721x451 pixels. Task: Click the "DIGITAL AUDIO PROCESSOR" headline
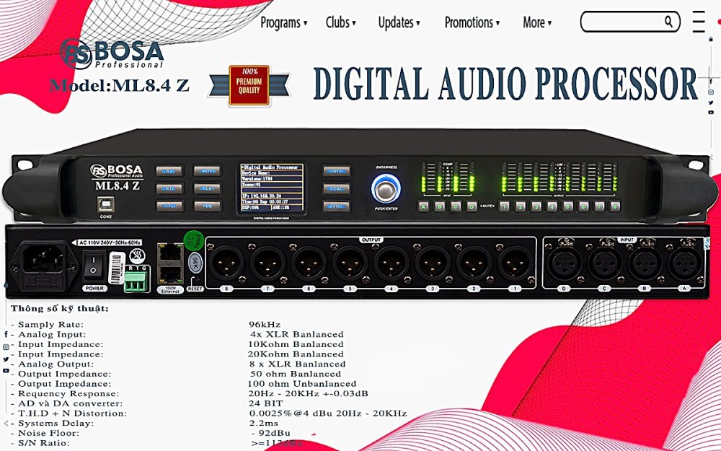[506, 84]
